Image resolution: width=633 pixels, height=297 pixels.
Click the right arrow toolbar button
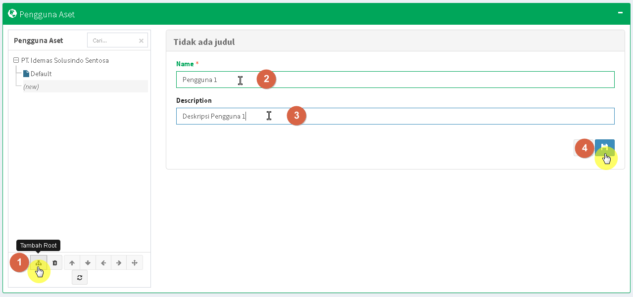pyautogui.click(x=119, y=263)
